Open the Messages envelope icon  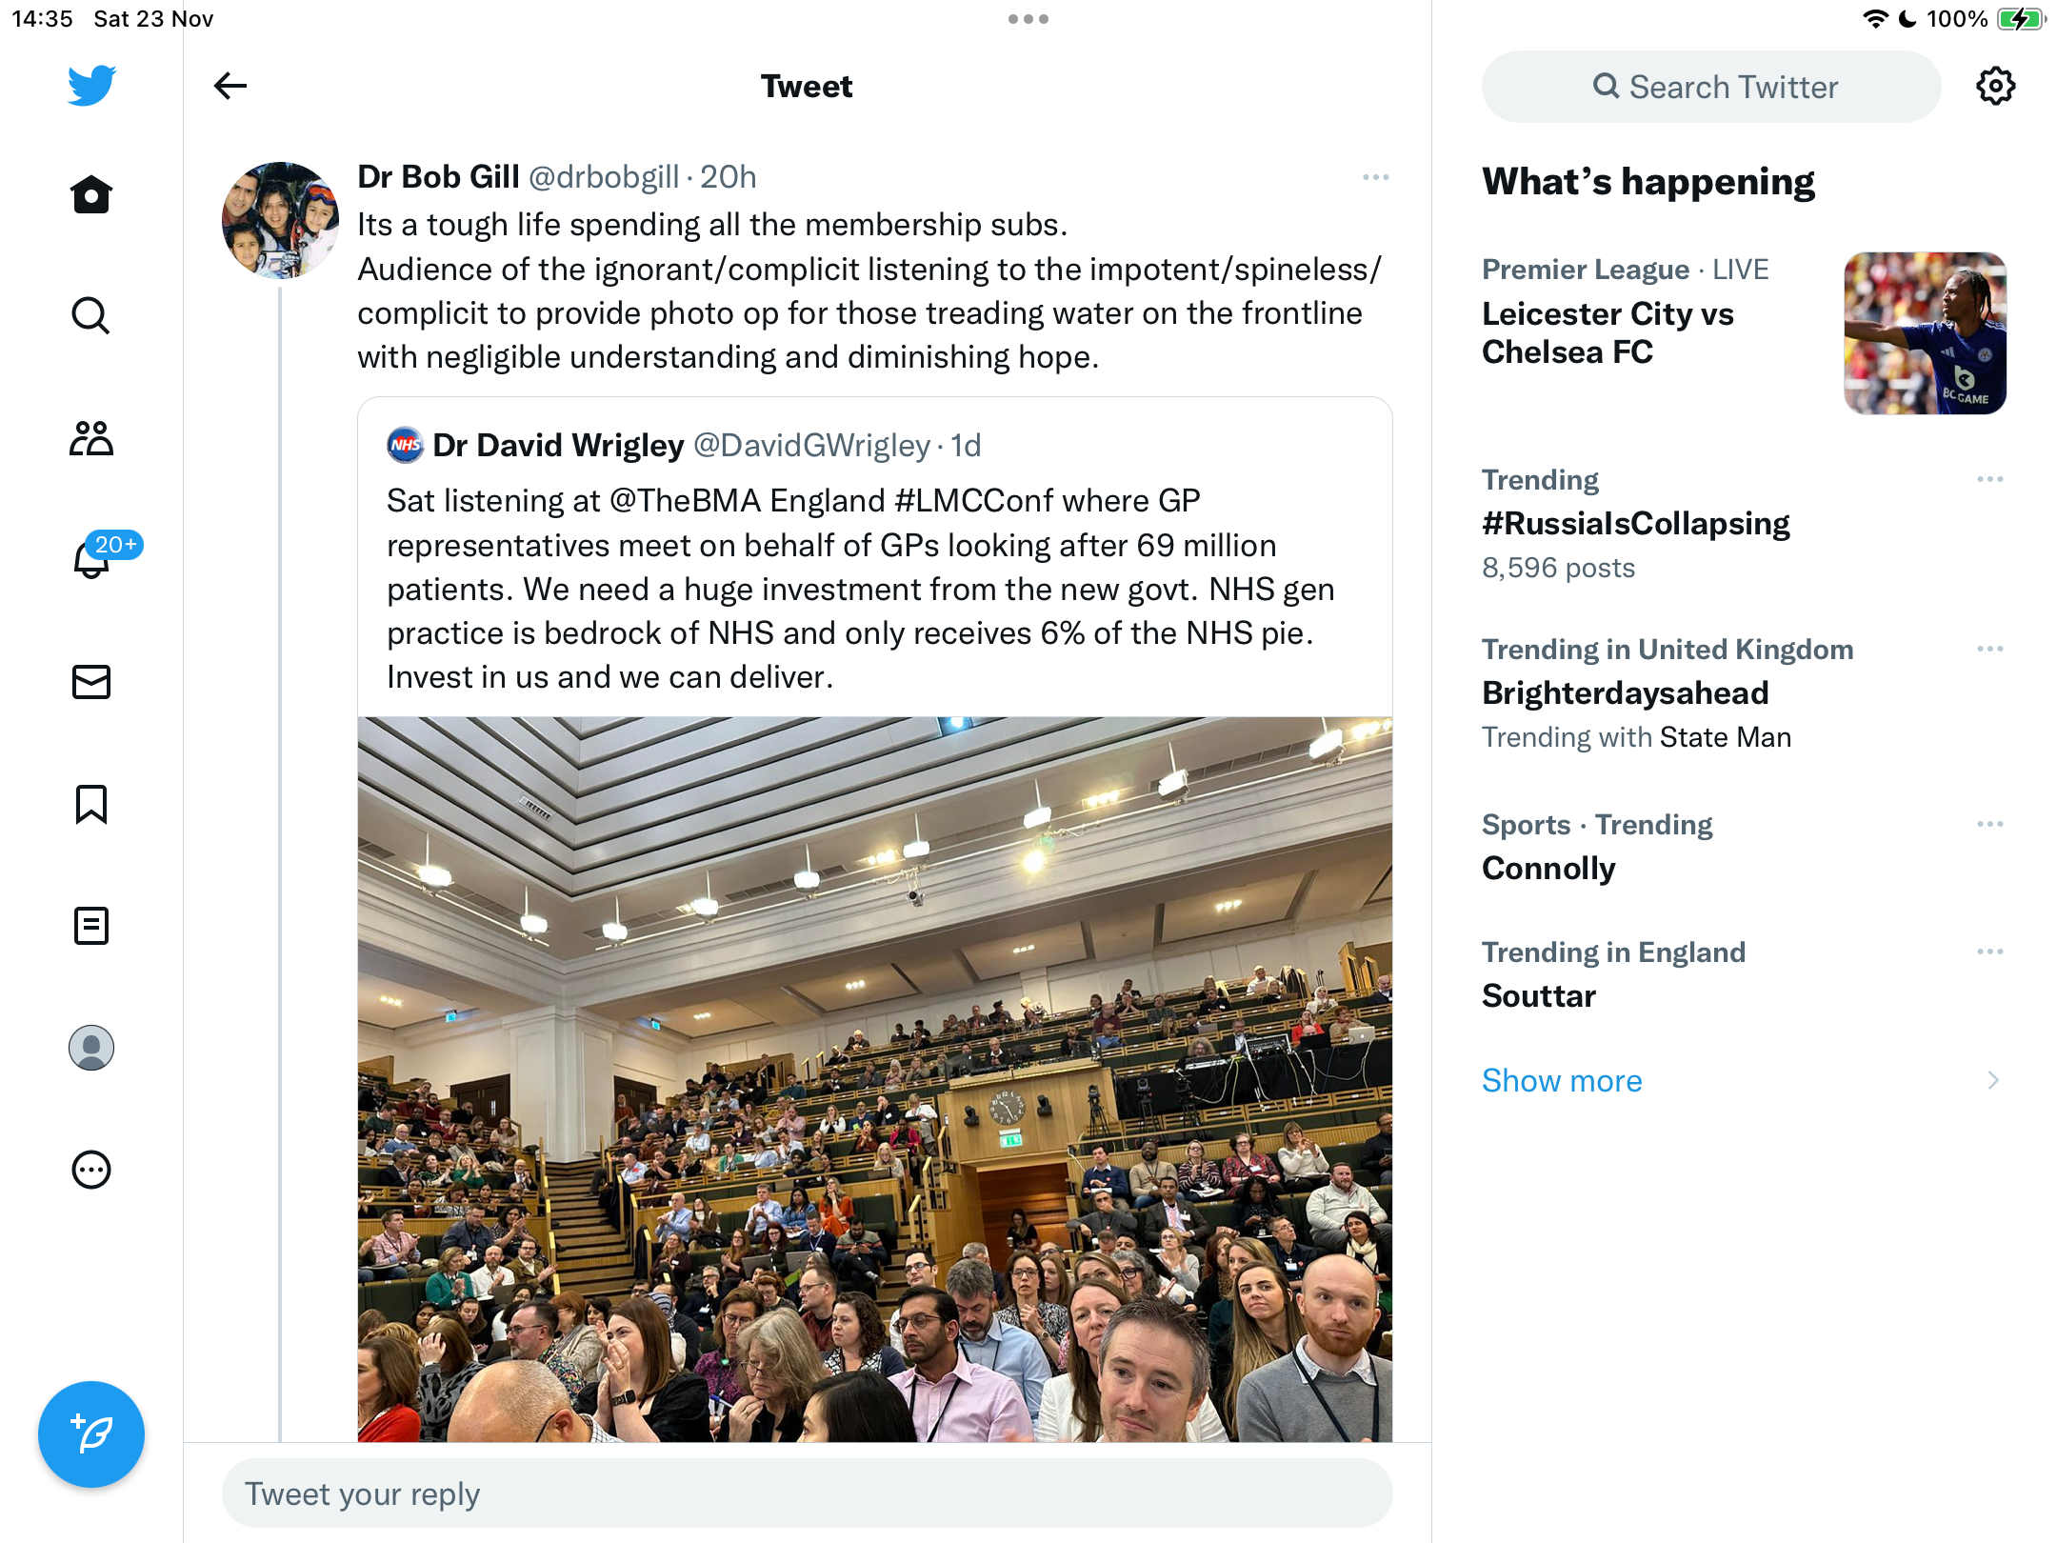click(x=91, y=682)
